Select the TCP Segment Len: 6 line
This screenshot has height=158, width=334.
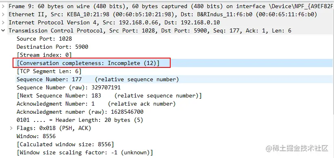[x=49, y=71]
